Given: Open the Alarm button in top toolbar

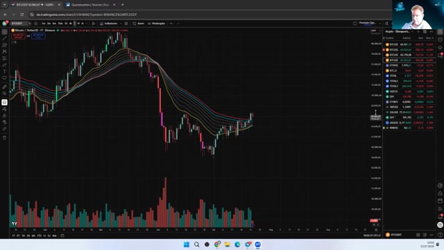Looking at the screenshot, I should [x=139, y=24].
